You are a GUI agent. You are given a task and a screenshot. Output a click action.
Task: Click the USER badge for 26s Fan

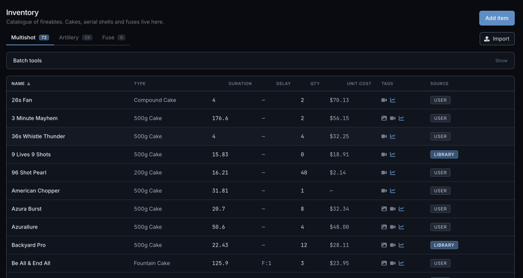pyautogui.click(x=440, y=100)
